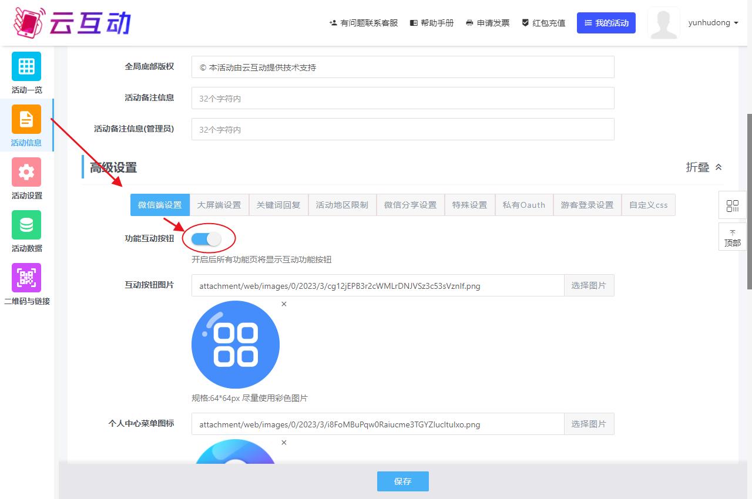752x499 pixels.
Task: Click the floating QR code icon at right
Action: (x=732, y=205)
